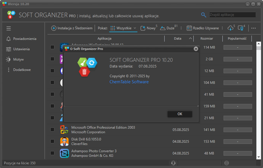Open the toolbar overflow three dots

[254, 28]
